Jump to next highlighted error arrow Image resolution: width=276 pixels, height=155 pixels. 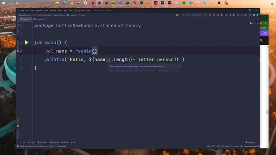[x=258, y=23]
